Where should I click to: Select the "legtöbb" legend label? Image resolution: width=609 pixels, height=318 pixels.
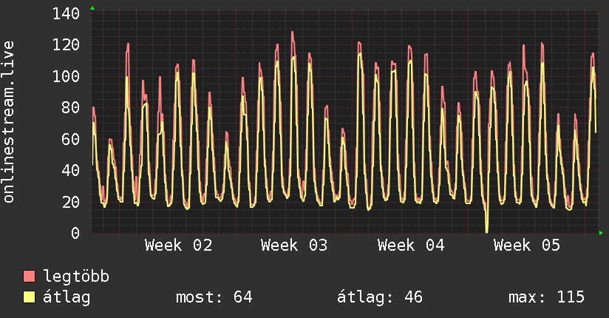click(76, 277)
